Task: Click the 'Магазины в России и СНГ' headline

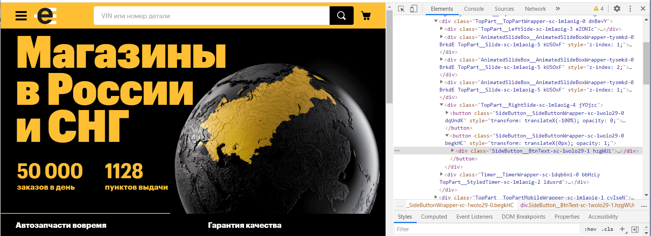Action: pos(122,89)
